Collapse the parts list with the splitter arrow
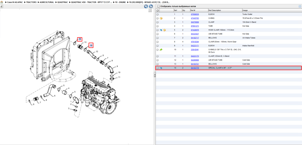Screen dimensions: 302x145 tap(155, 75)
